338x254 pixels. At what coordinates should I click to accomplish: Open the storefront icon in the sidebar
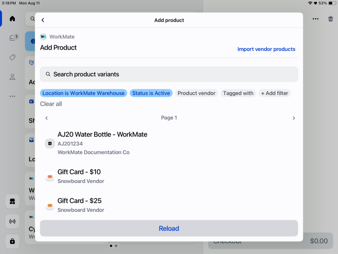point(12,201)
